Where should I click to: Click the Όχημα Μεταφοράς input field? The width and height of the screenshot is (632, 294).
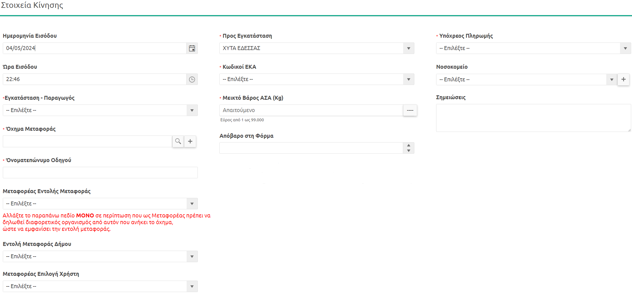coord(87,141)
